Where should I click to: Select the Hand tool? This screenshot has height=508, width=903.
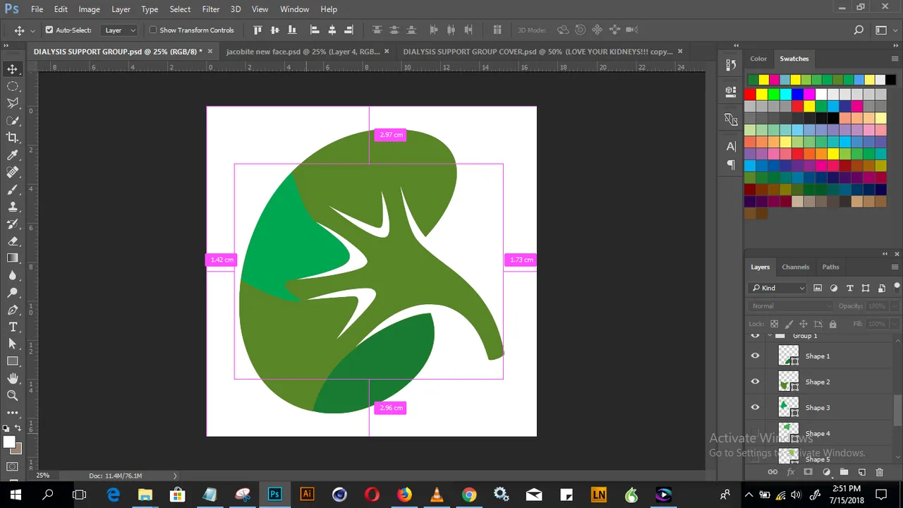point(13,379)
